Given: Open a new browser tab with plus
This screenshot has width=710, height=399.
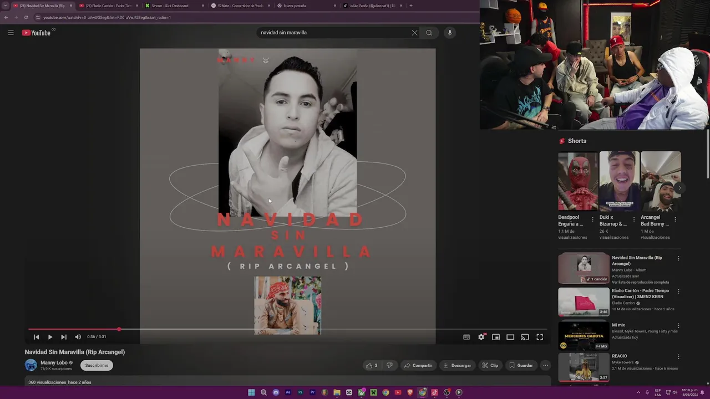Looking at the screenshot, I should [411, 6].
